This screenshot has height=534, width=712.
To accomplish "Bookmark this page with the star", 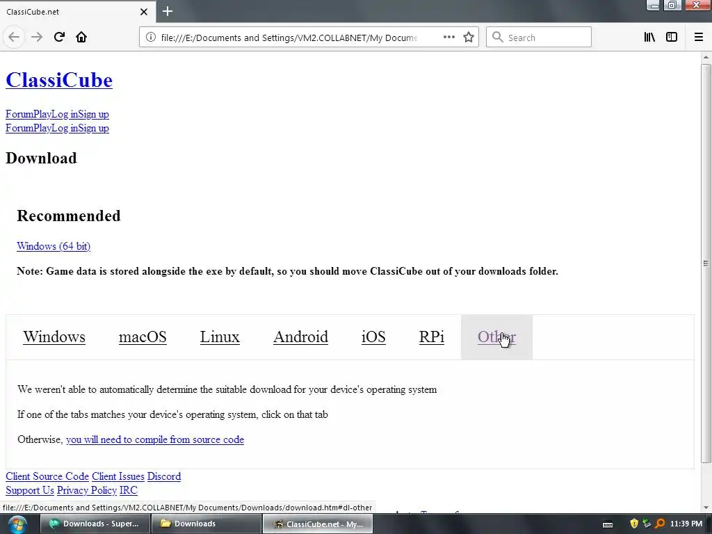I will click(469, 38).
